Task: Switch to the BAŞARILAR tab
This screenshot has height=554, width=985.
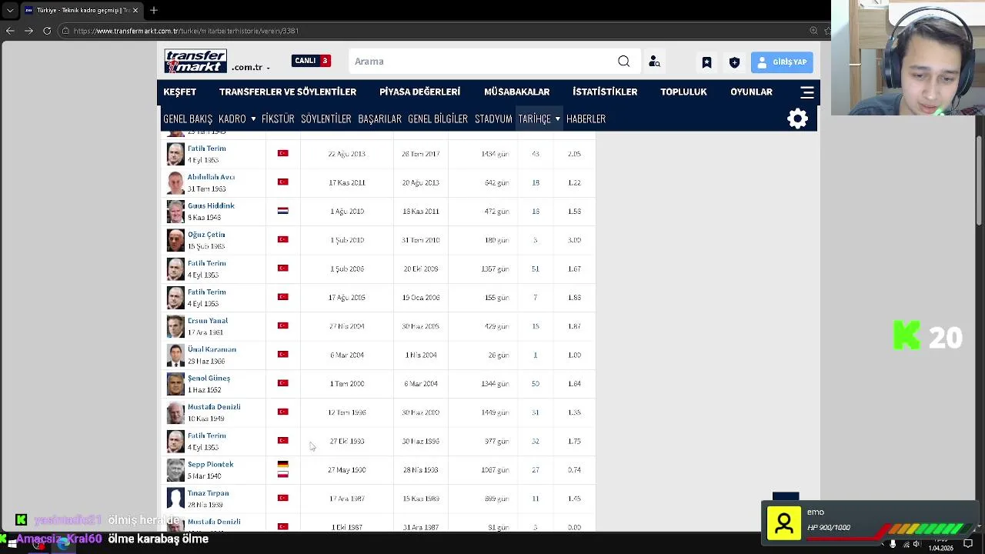Action: coord(379,119)
